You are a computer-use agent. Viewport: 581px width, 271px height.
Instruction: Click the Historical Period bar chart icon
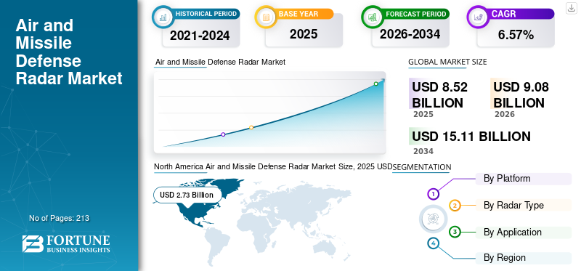click(x=163, y=16)
